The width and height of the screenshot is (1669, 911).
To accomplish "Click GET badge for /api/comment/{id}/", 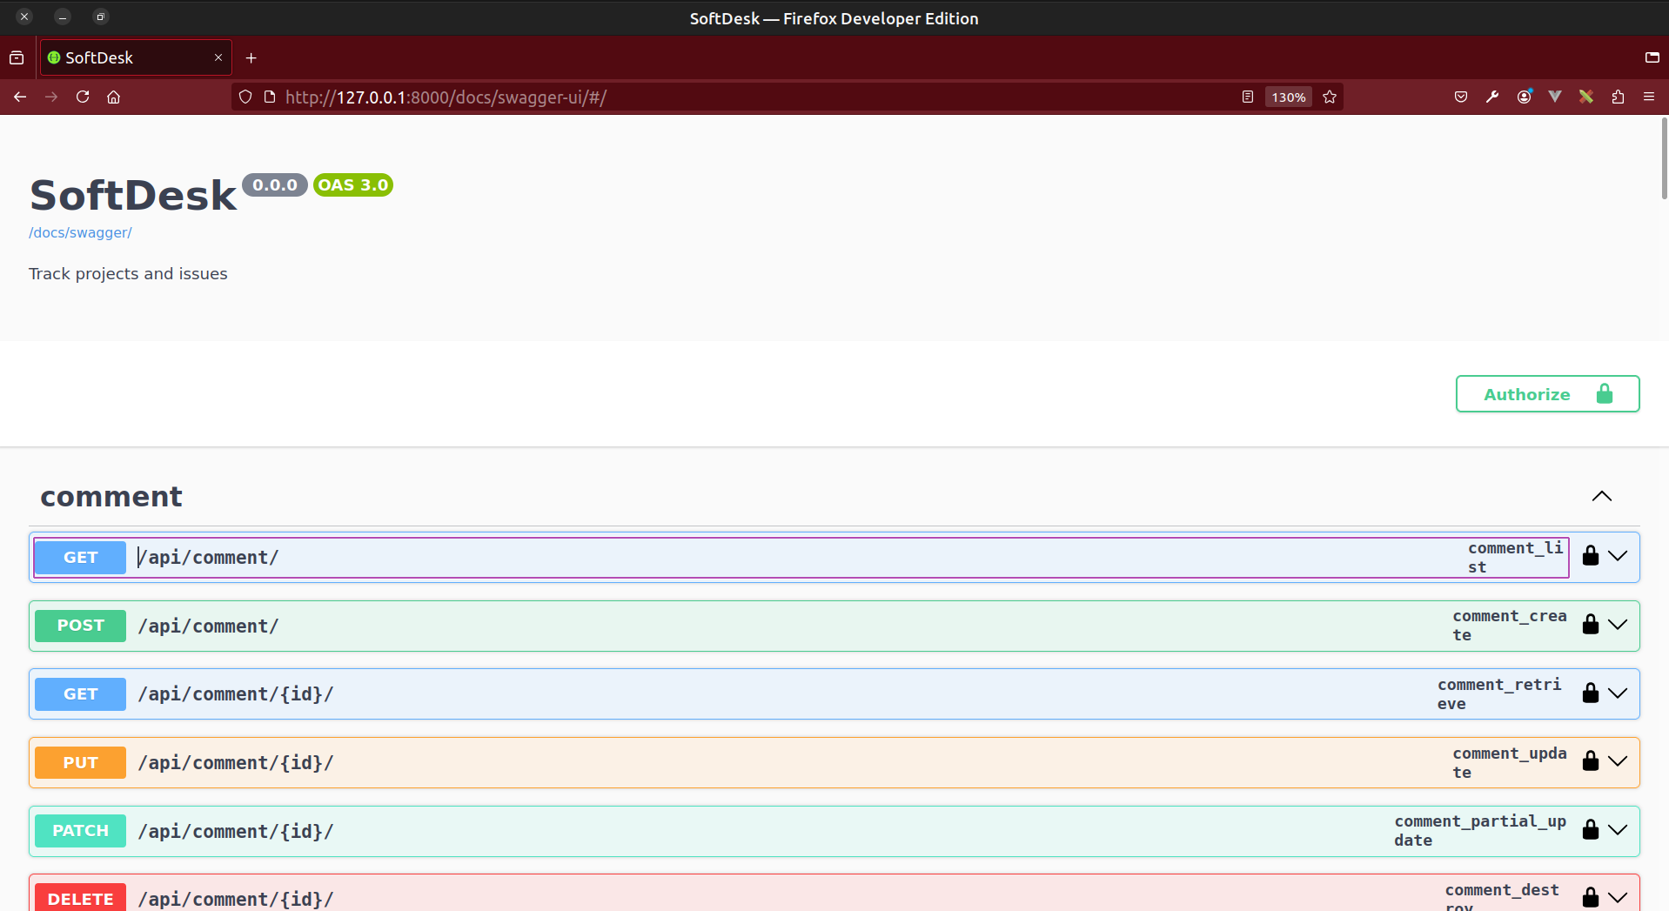I will point(80,694).
